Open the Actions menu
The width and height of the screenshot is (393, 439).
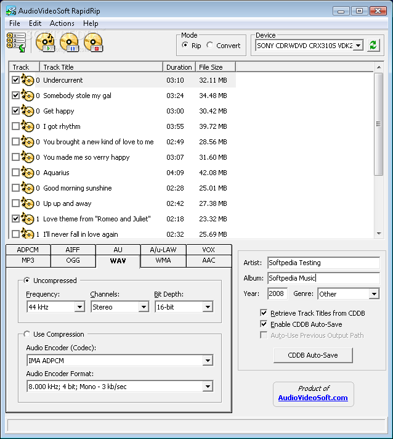point(62,23)
